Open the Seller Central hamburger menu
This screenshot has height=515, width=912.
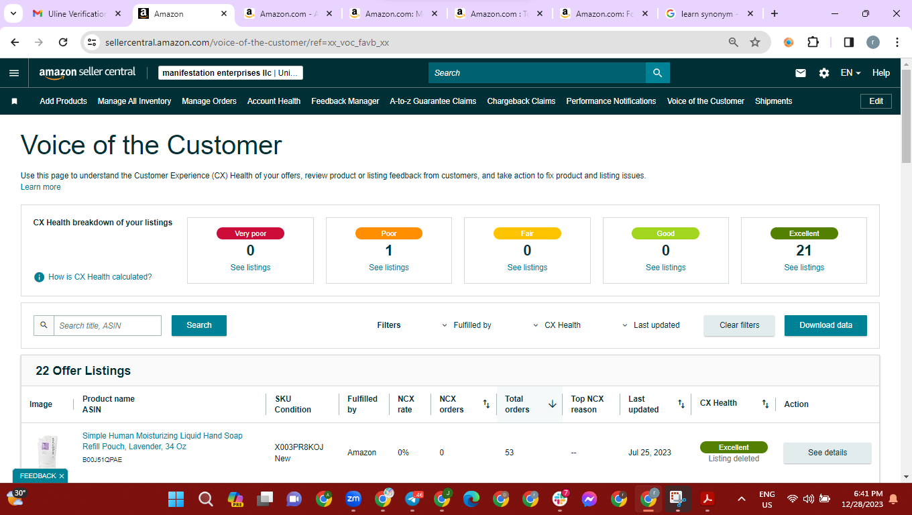tap(14, 73)
